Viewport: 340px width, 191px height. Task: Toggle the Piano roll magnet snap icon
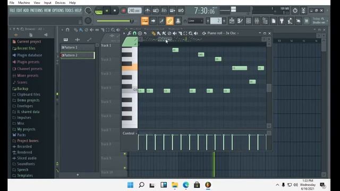tap(134, 33)
